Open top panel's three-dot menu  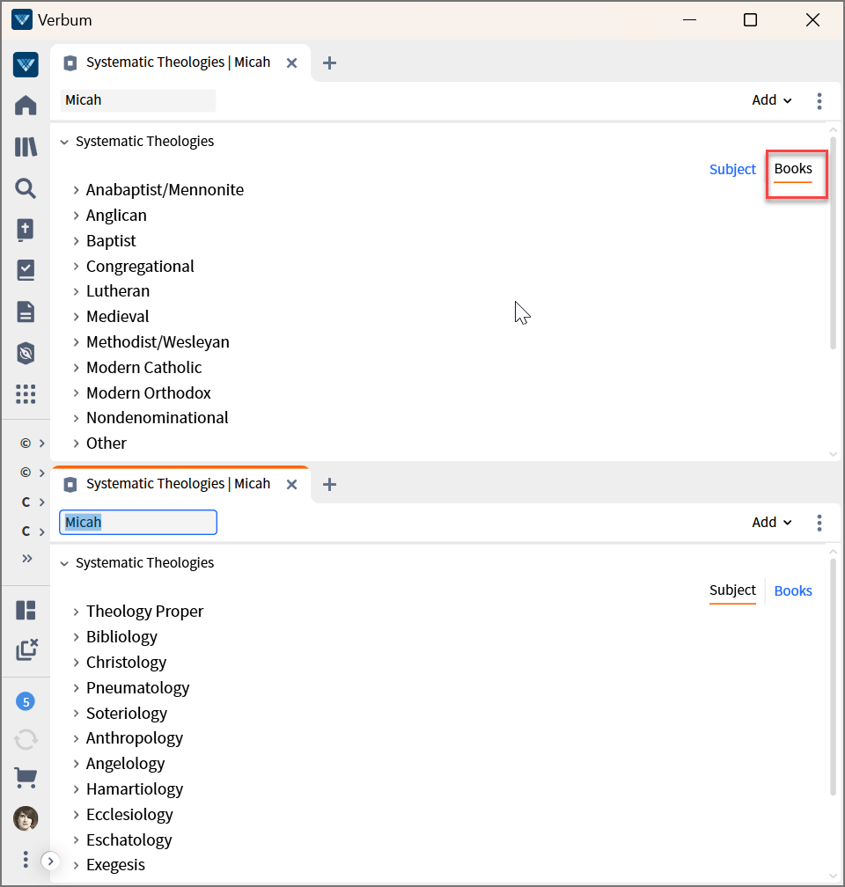pyautogui.click(x=819, y=100)
